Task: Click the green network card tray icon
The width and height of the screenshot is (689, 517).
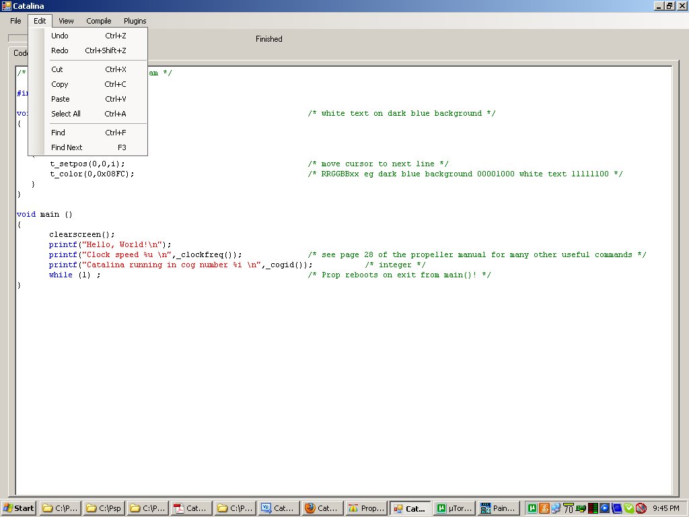Action: (x=581, y=508)
